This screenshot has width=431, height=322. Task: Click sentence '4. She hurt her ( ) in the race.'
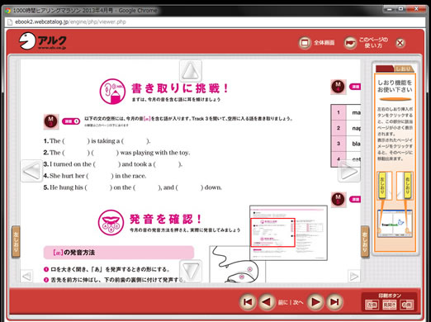(x=95, y=176)
